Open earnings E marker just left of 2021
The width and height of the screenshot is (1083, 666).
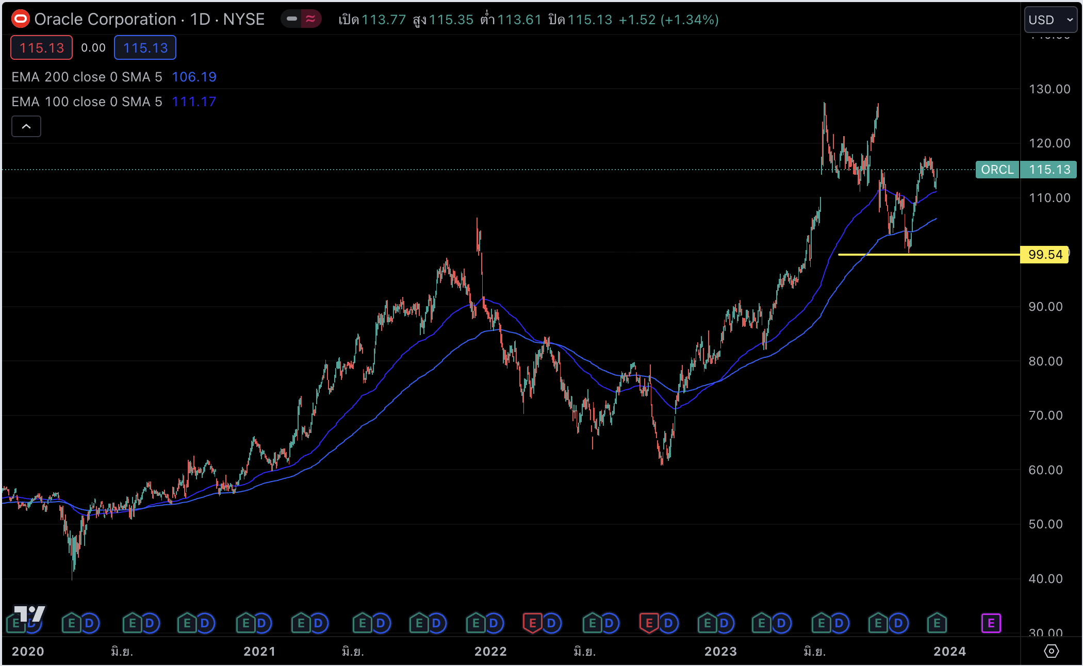tap(246, 624)
